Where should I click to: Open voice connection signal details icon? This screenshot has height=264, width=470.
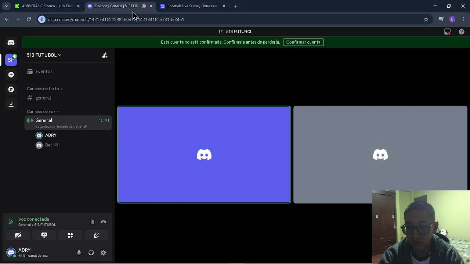(x=11, y=222)
